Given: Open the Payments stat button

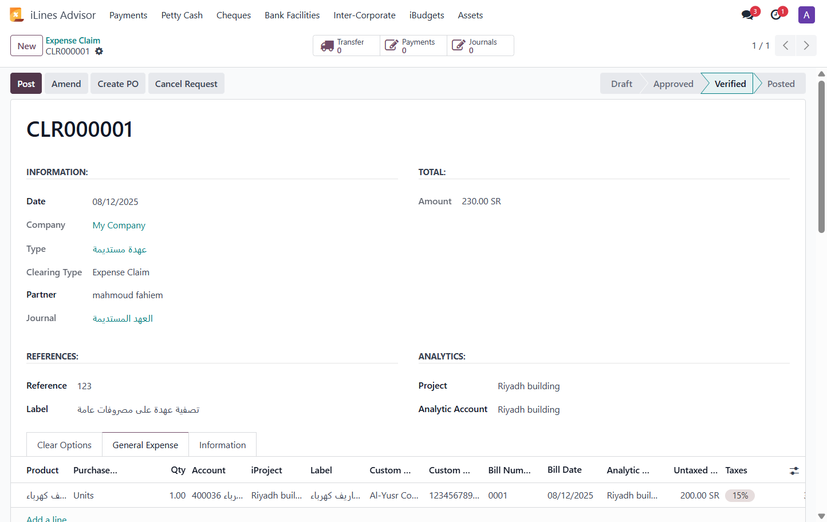Looking at the screenshot, I should (413, 46).
